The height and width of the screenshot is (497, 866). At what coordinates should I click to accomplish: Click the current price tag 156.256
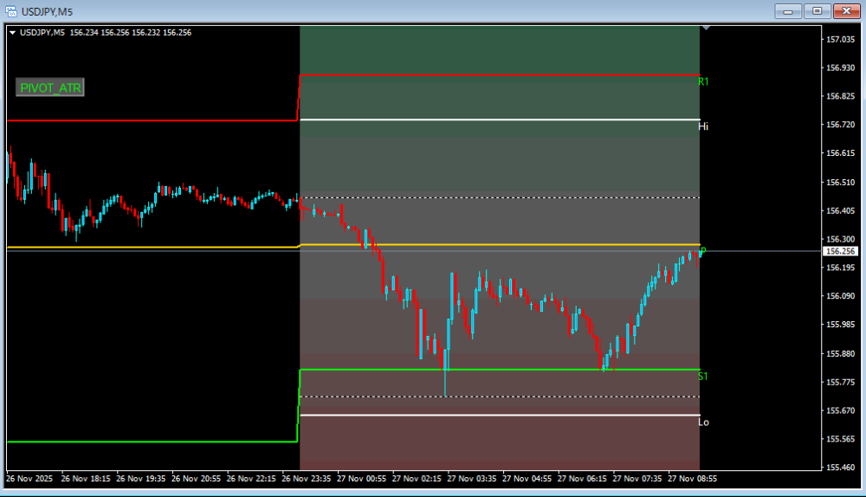click(840, 251)
